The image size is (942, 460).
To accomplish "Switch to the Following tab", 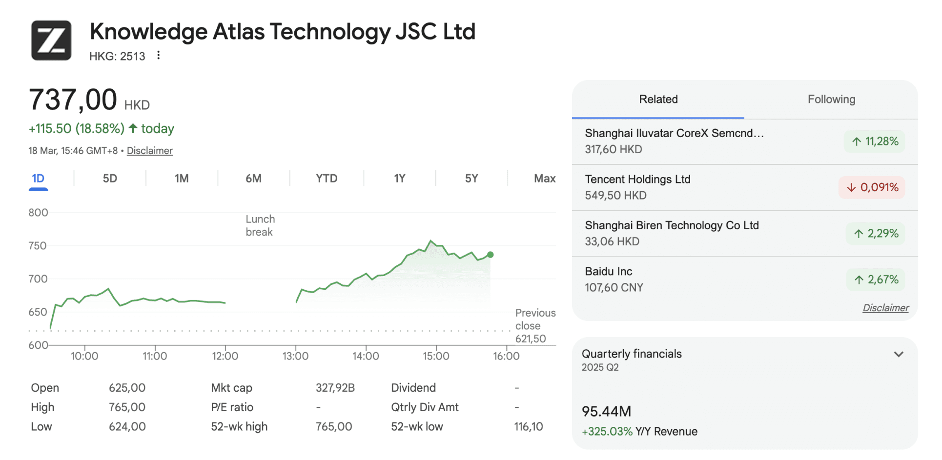I will [831, 100].
